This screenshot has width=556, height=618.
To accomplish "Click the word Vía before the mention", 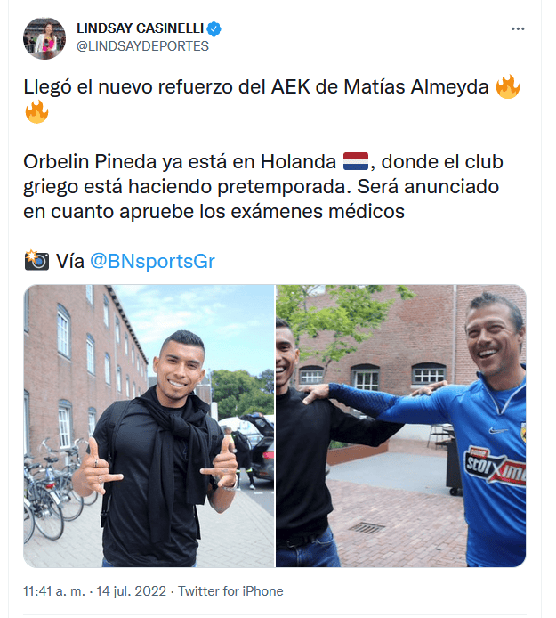I will [x=70, y=261].
